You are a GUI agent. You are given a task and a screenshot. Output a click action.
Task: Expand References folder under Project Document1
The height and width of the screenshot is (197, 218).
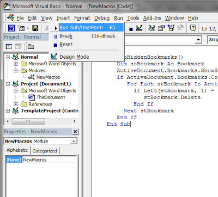pyautogui.click(x=16, y=104)
